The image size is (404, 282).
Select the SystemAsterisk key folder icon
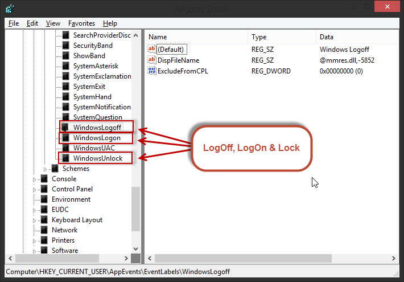point(66,66)
